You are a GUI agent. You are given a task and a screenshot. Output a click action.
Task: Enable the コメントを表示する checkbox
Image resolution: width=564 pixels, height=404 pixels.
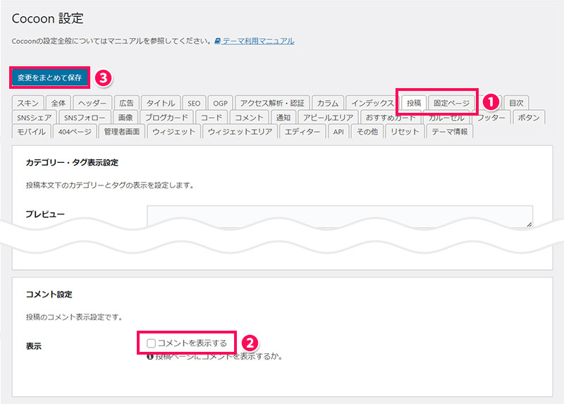tap(151, 343)
